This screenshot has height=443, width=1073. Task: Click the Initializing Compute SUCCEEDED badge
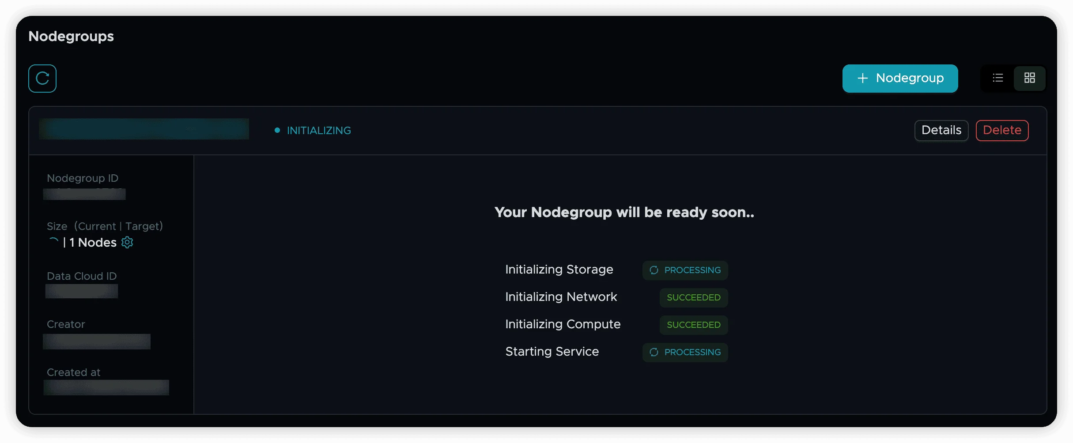[693, 325]
